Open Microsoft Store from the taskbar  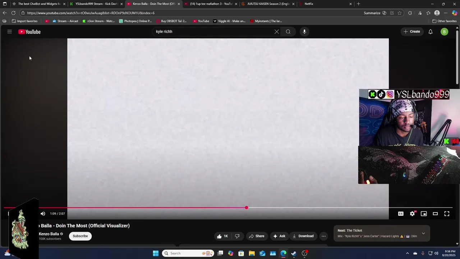pyautogui.click(x=241, y=253)
